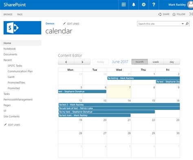Viewport: 193px width, 160px height.
Task: Go to next month arrow
Action: tap(82, 62)
